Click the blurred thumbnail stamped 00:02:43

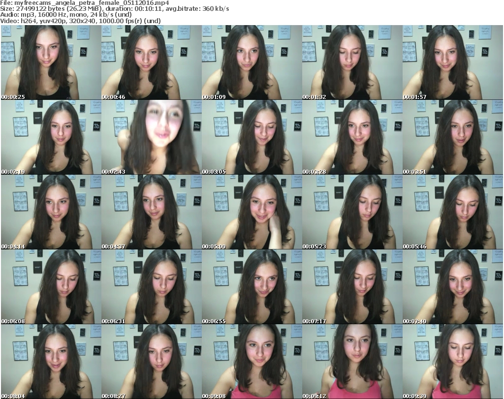[152, 137]
